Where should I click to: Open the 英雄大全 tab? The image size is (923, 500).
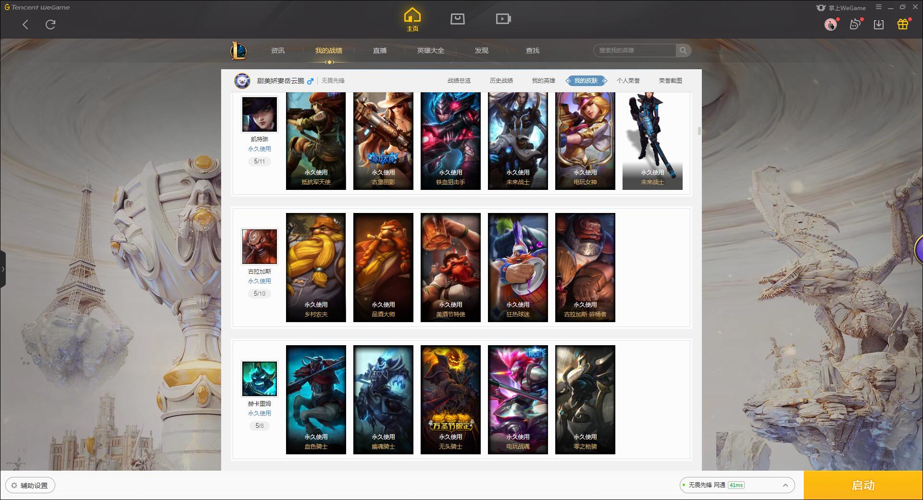coord(431,50)
